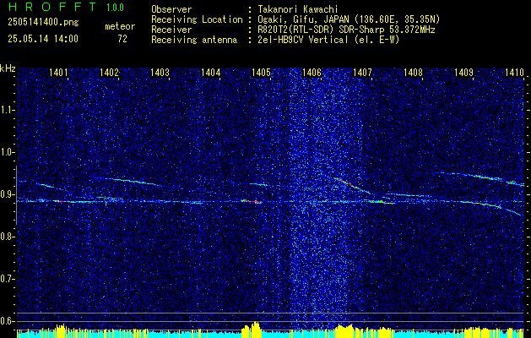Click the version number 1.0.0
The image size is (531, 338).
click(x=115, y=8)
